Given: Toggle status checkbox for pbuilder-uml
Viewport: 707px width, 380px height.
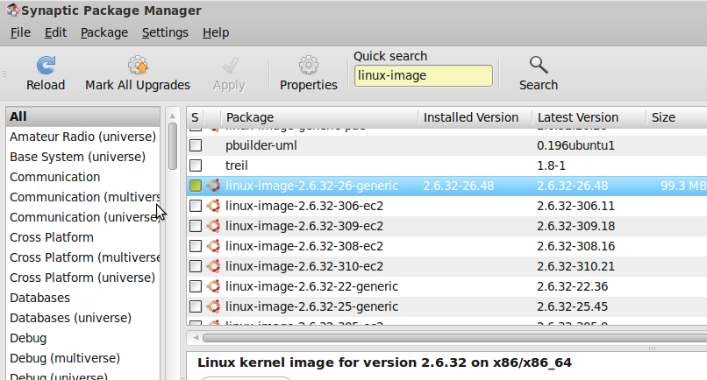Looking at the screenshot, I should (196, 145).
